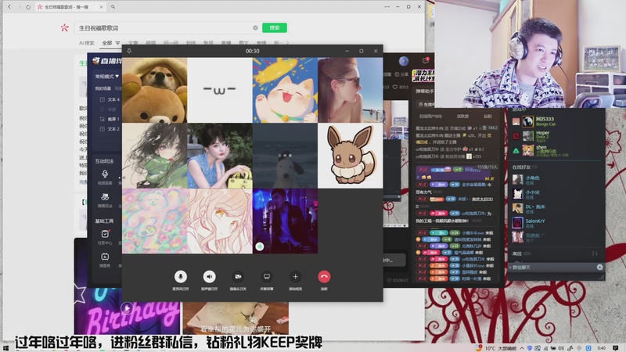Go back using the browser back arrow
Screen dimensions: 626x352
click(9, 7)
